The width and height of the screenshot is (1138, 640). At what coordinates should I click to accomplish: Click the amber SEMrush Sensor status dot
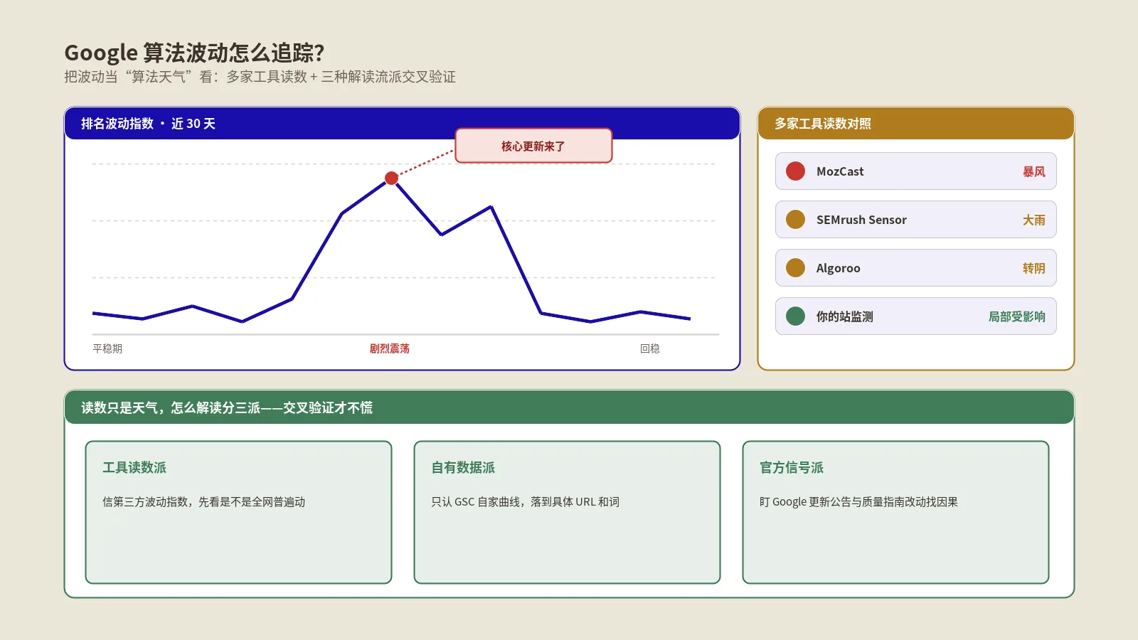(x=795, y=220)
